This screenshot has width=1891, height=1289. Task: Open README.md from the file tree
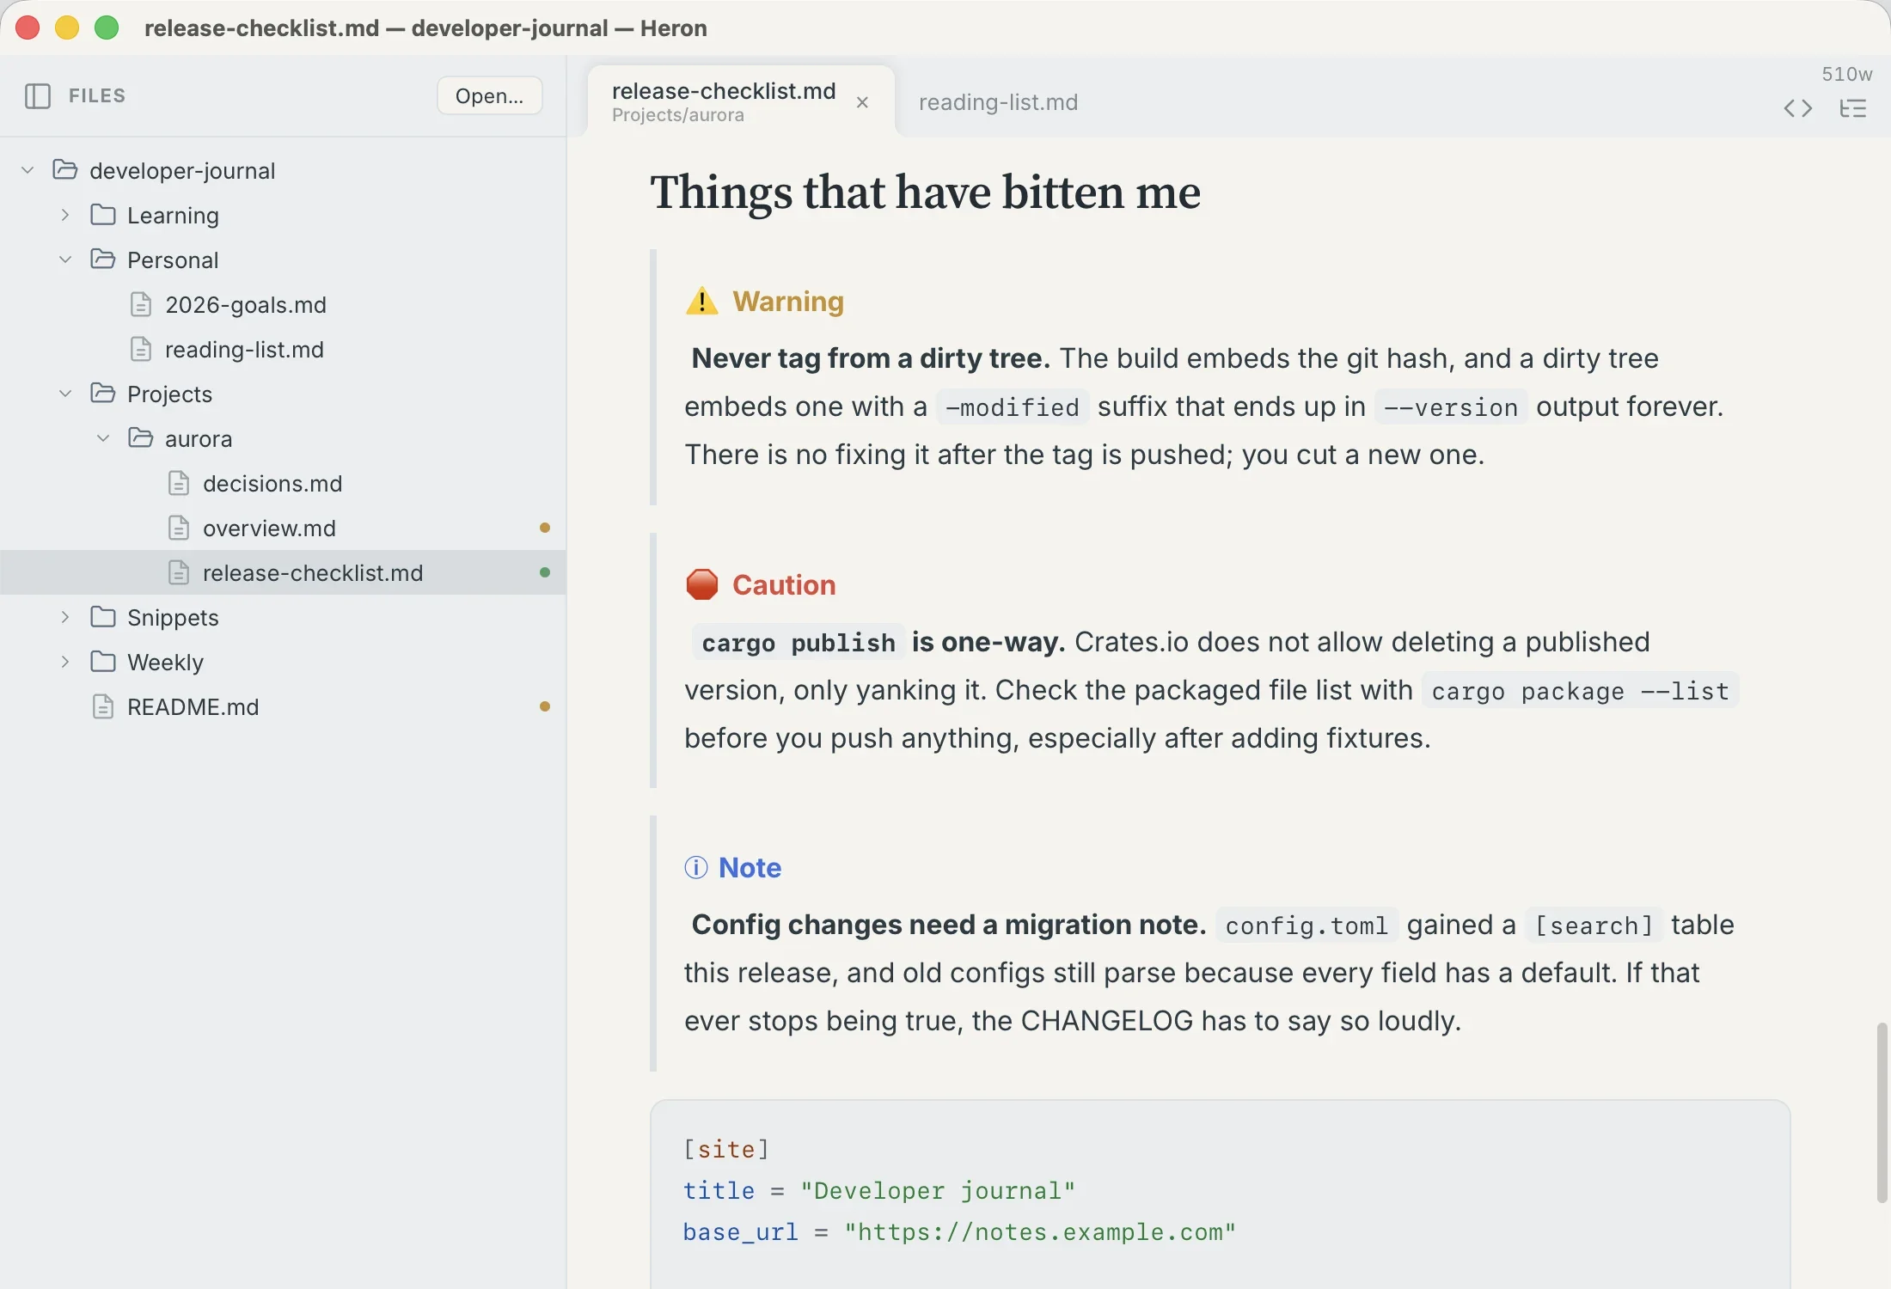pyautogui.click(x=193, y=706)
